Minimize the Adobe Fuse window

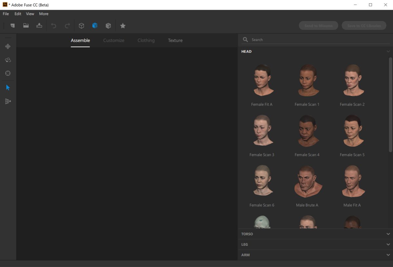point(355,5)
